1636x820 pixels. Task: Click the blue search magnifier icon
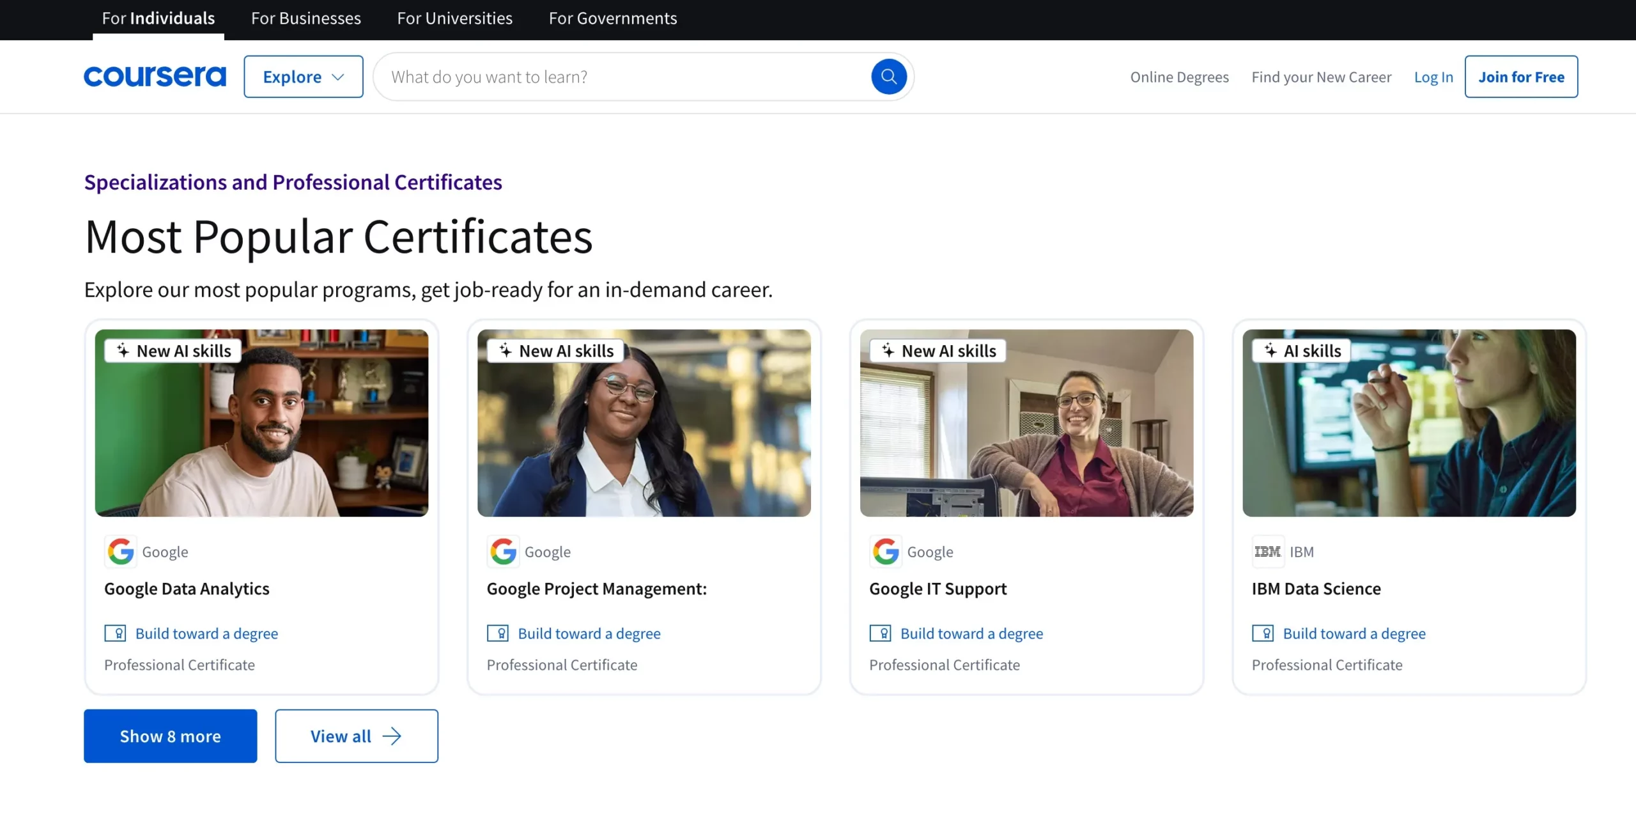tap(888, 77)
